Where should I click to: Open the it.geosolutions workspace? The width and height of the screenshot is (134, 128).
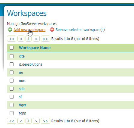pos(30,64)
